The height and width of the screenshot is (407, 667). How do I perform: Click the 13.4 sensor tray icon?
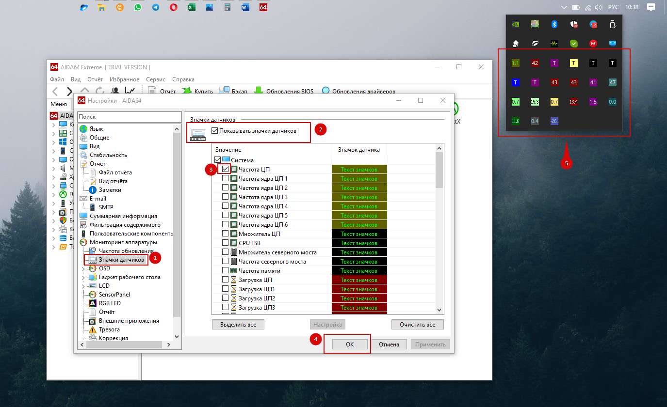click(574, 102)
